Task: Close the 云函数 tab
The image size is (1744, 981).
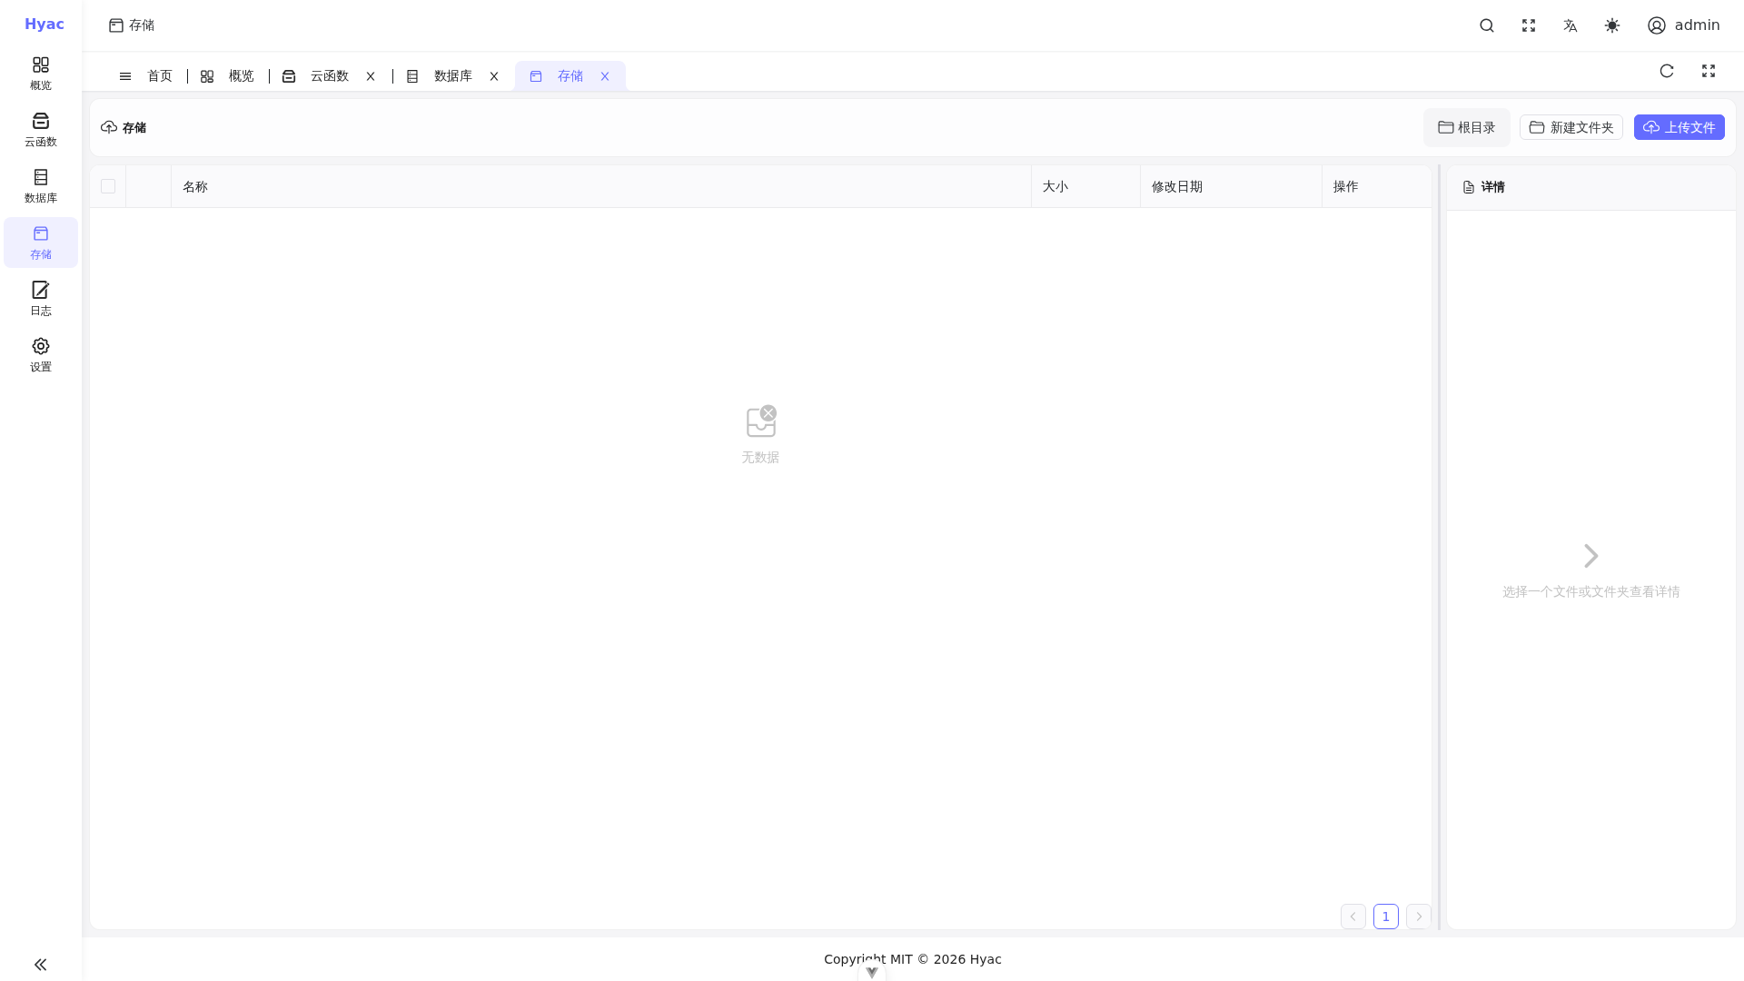Action: (371, 76)
